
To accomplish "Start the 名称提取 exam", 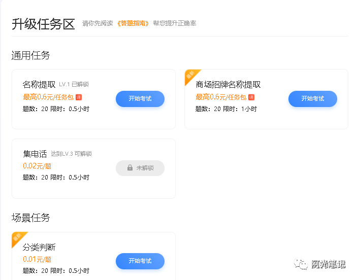I will click(140, 98).
